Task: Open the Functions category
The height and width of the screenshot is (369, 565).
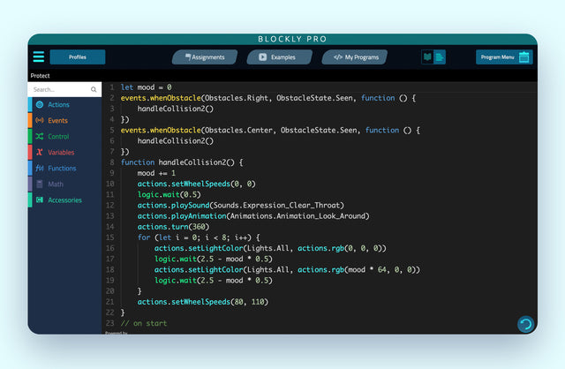Action: (x=62, y=169)
